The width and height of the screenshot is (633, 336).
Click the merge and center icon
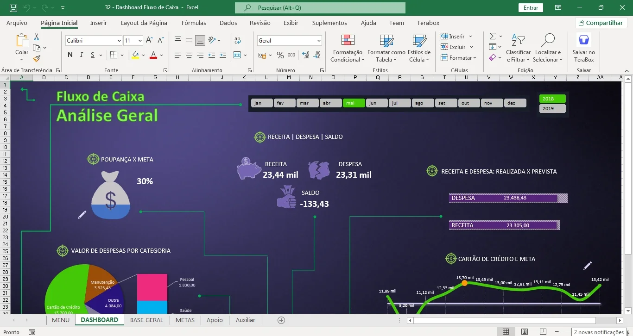tap(237, 55)
